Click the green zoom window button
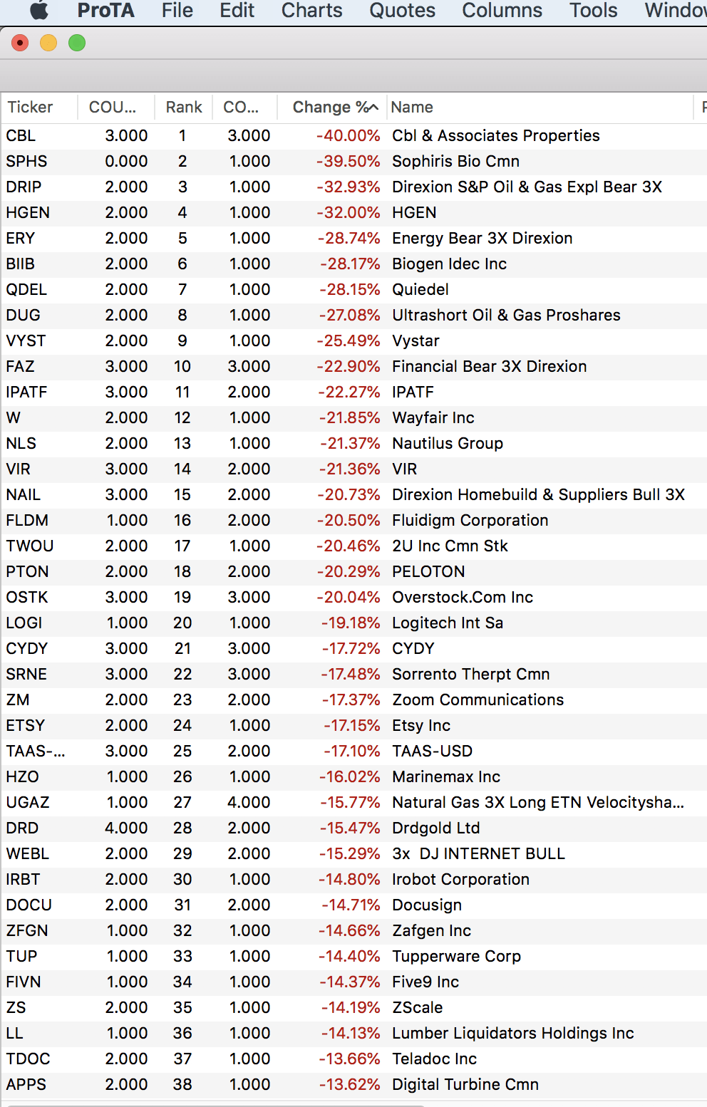707x1107 pixels. (77, 43)
